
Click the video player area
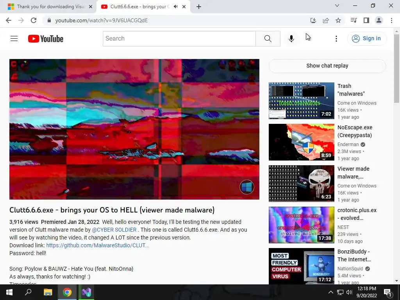[x=134, y=129]
